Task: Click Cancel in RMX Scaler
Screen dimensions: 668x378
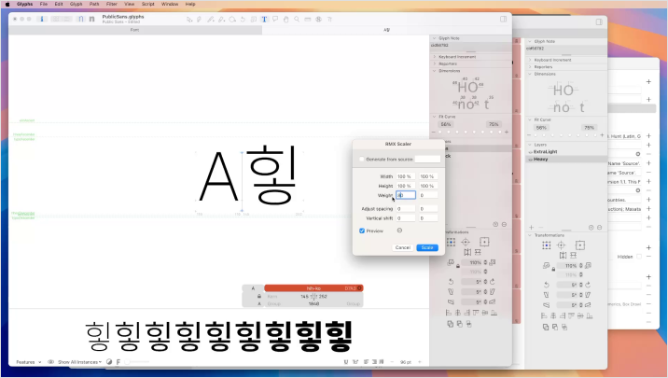Action: pos(403,247)
